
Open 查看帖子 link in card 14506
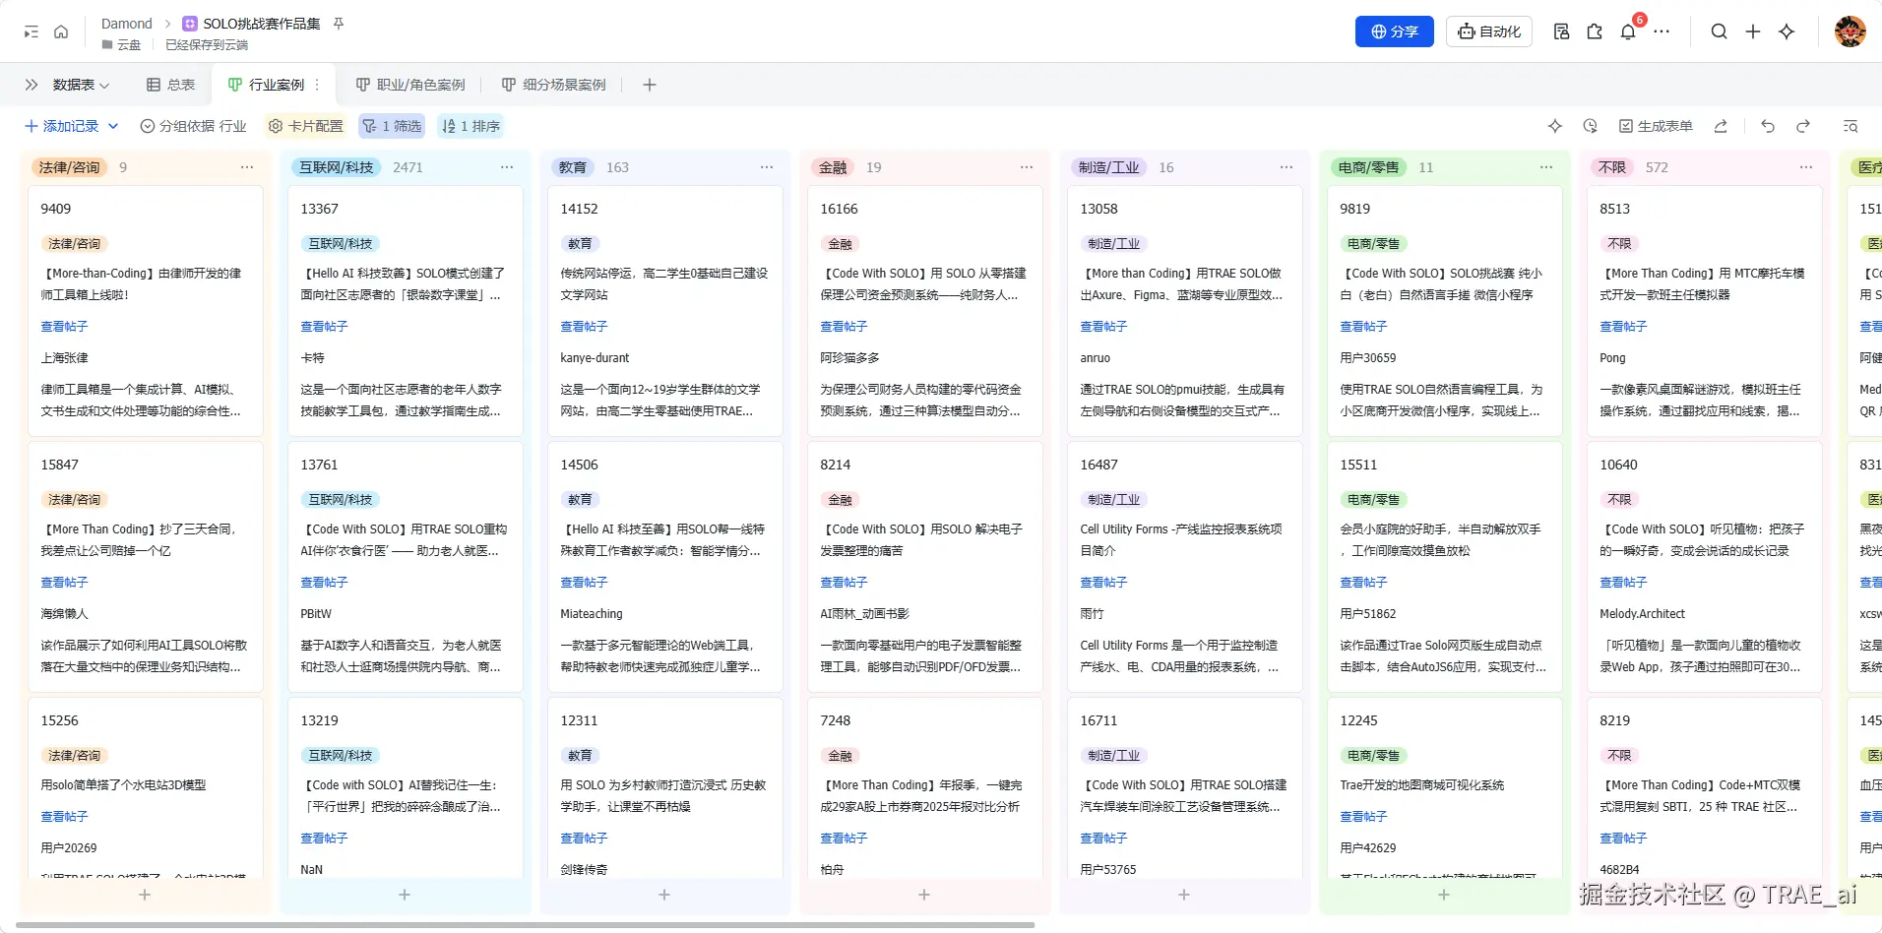coord(584,583)
